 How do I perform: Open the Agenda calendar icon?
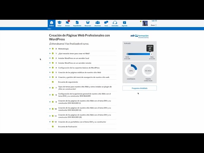point(124,23)
